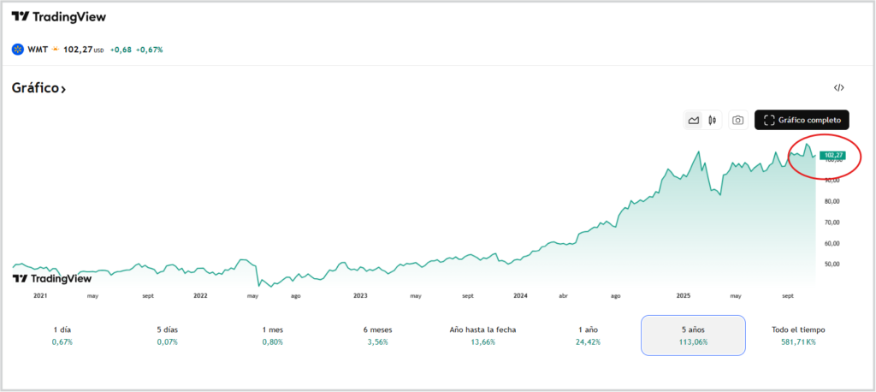The height and width of the screenshot is (392, 876).
Task: Select the 1 día time range
Action: pyautogui.click(x=62, y=335)
